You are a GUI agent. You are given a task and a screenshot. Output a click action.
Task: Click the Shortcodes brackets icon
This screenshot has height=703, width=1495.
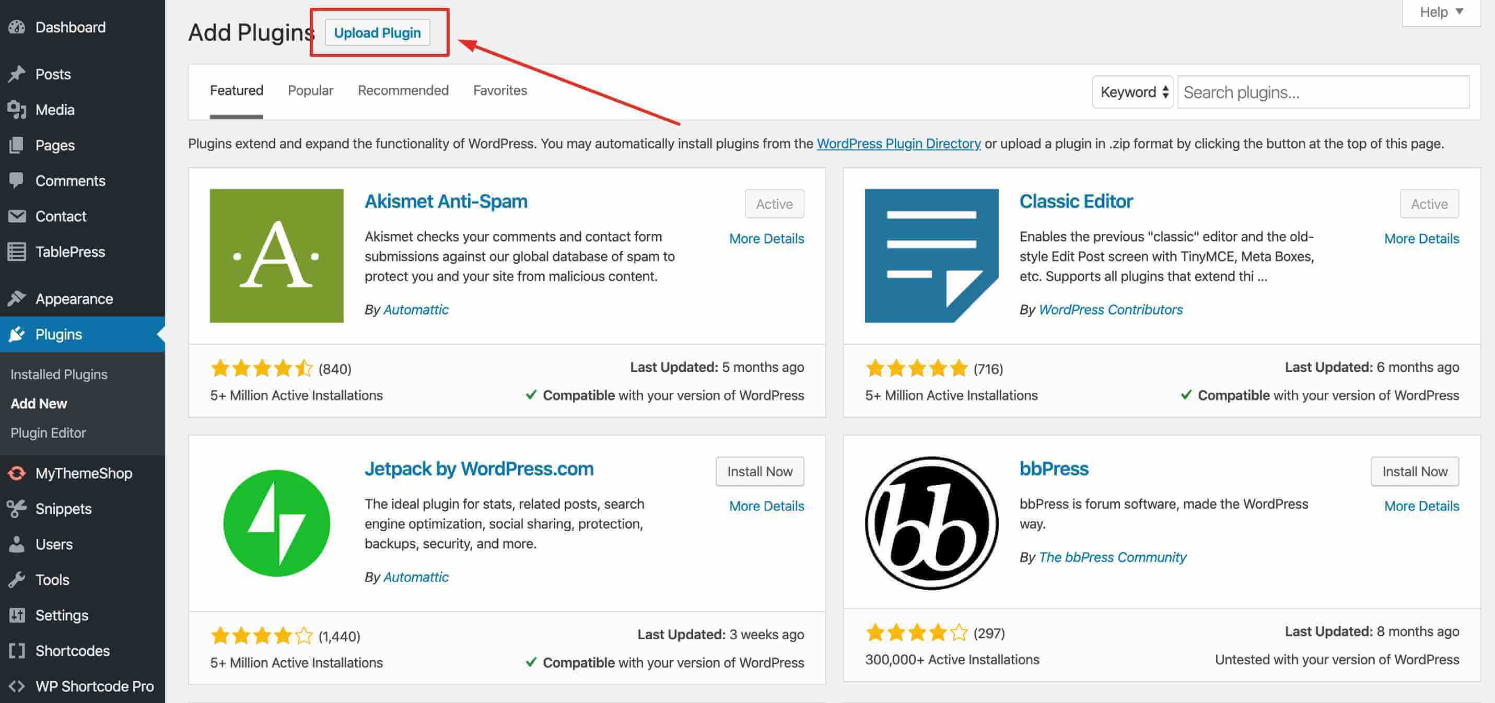(17, 650)
